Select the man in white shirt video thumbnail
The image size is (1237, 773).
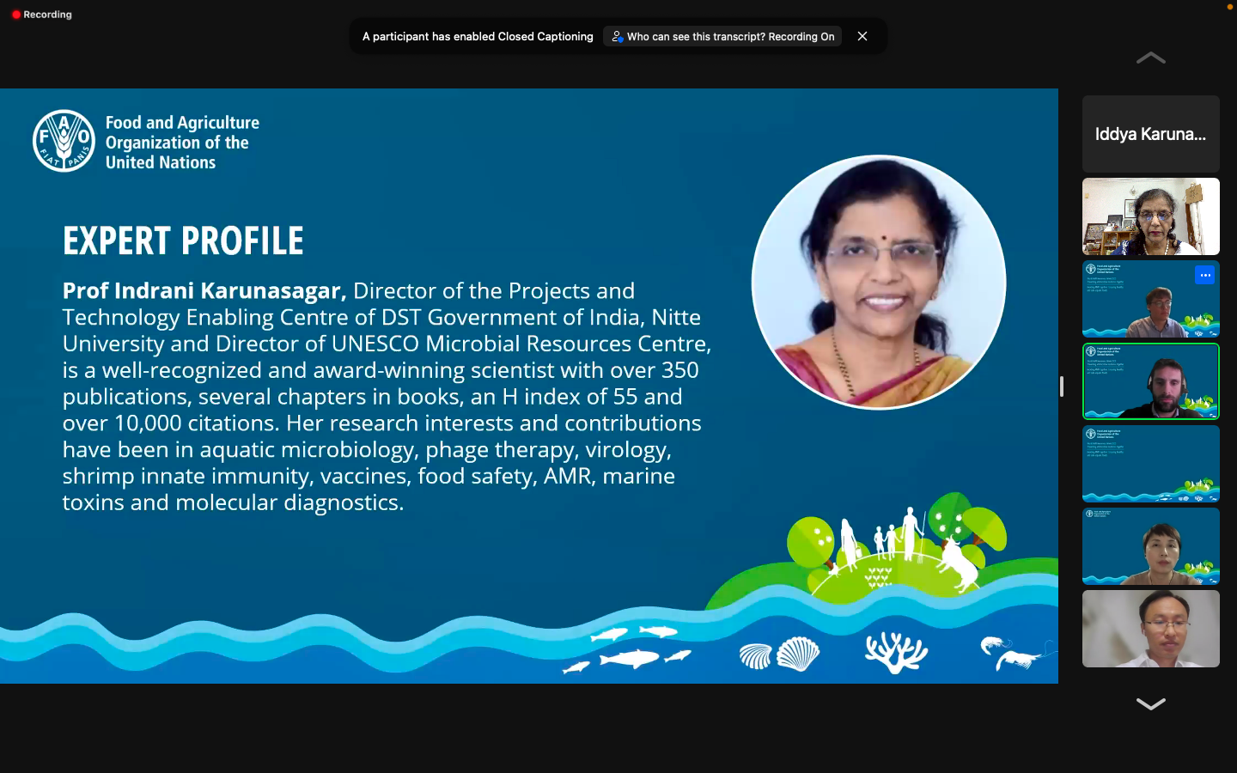point(1151,629)
